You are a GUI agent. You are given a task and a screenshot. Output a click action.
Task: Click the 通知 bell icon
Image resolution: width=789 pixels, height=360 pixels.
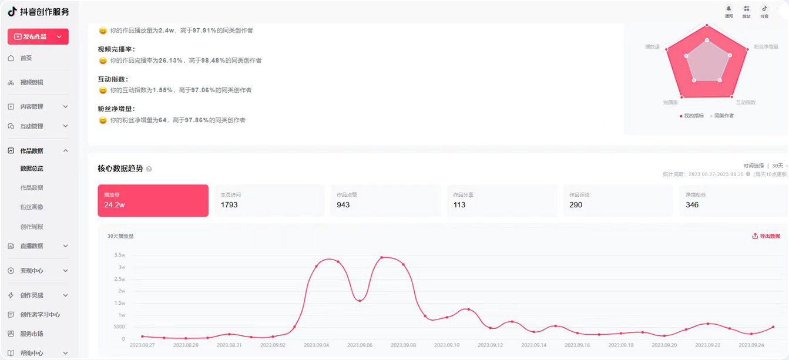(728, 9)
